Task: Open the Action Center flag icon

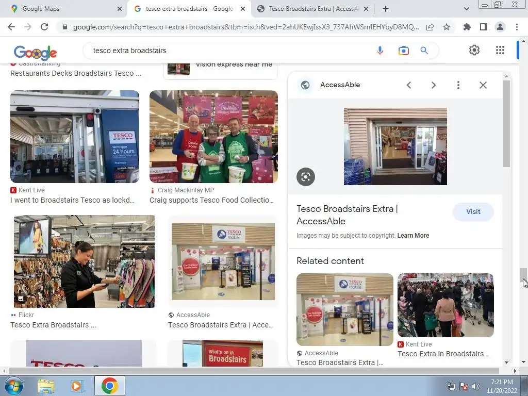Action: 464,386
